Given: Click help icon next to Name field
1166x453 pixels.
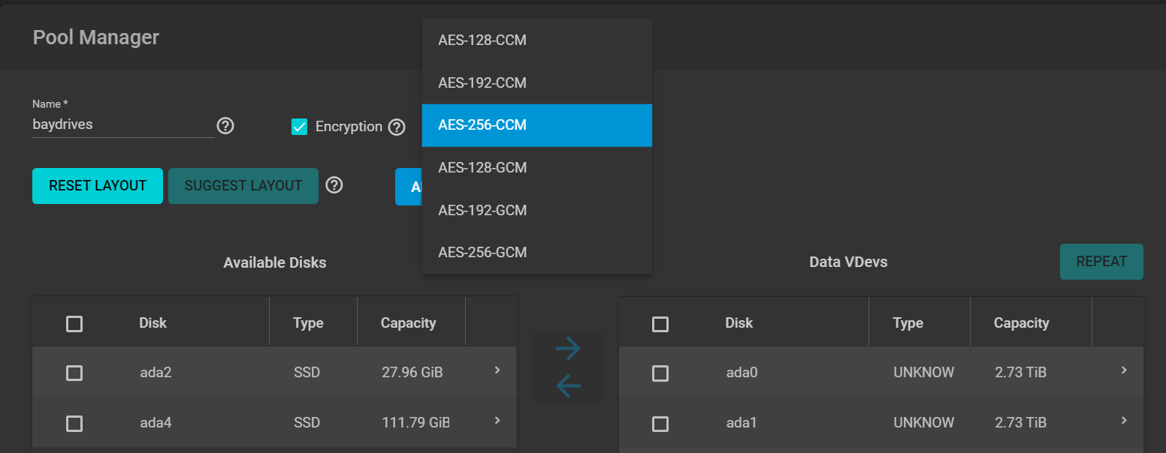Looking at the screenshot, I should coord(225,125).
